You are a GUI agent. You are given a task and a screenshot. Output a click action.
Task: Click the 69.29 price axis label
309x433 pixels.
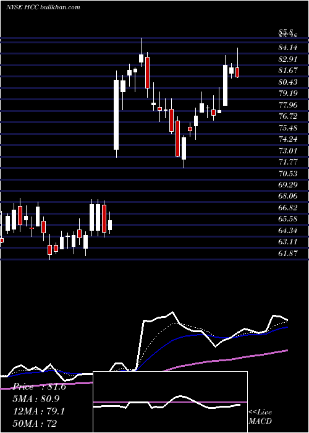coord(288,185)
